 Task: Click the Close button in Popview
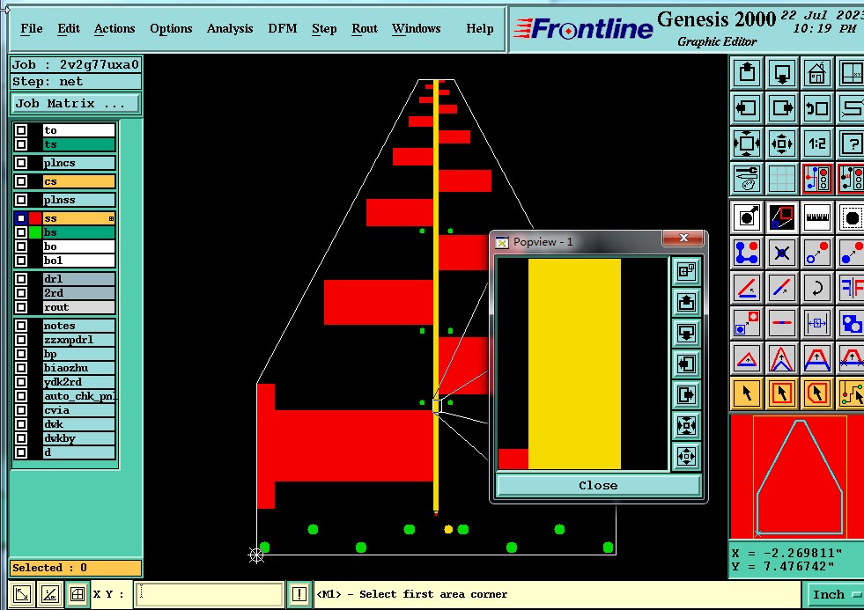point(598,486)
